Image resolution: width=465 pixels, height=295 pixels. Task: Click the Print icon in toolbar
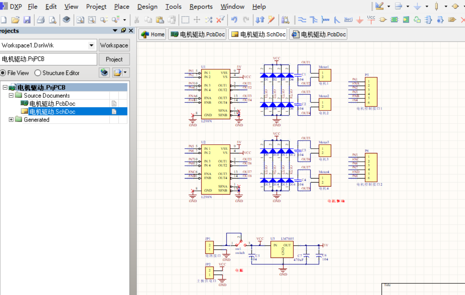coord(41,20)
